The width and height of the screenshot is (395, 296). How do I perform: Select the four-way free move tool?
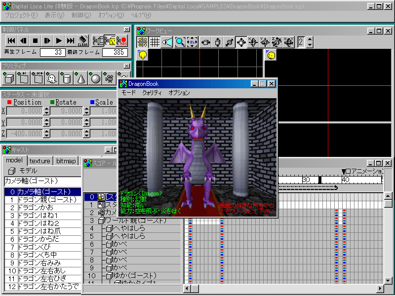[241, 42]
